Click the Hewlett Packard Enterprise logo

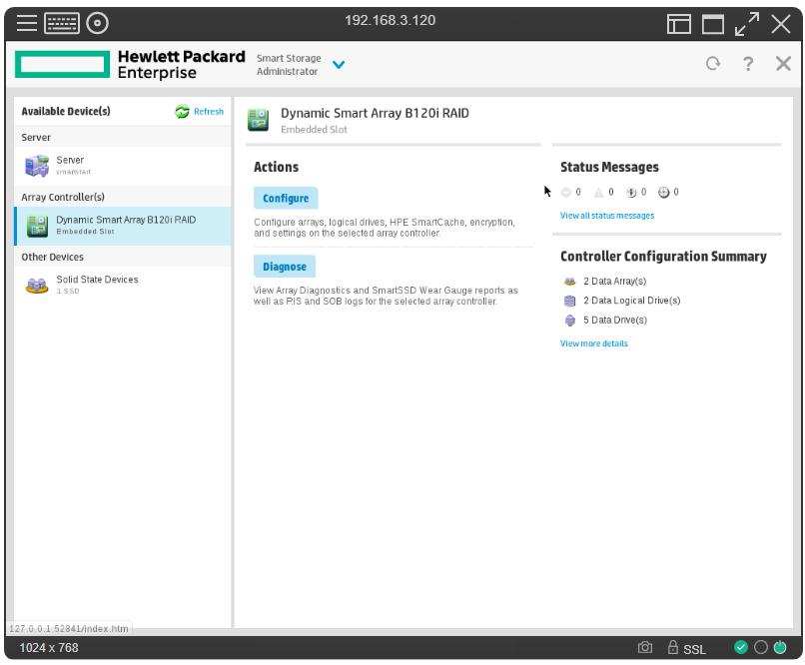click(130, 65)
